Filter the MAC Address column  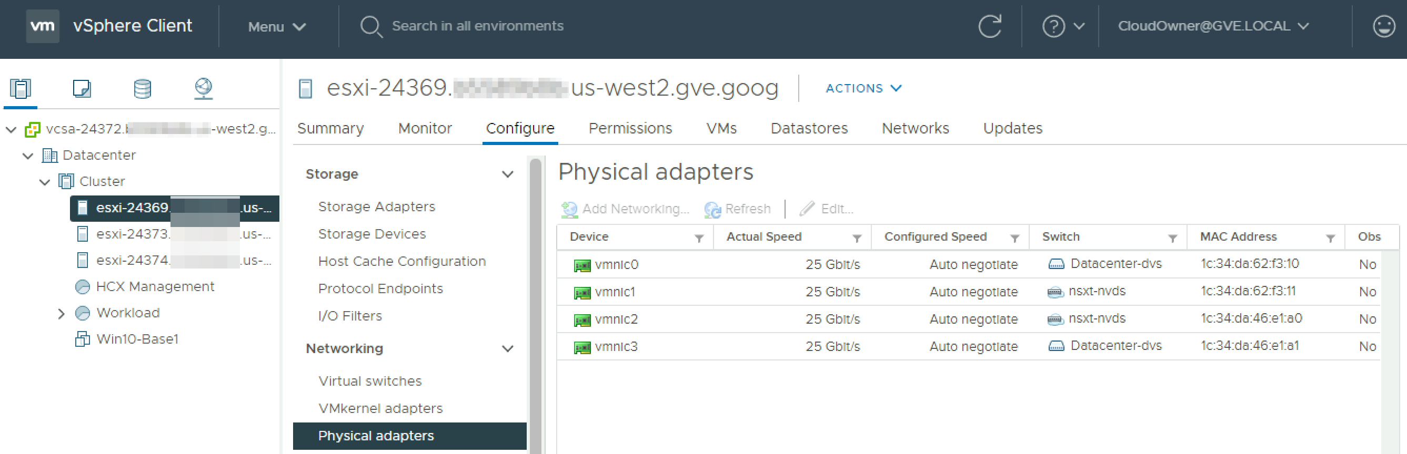coord(1331,238)
